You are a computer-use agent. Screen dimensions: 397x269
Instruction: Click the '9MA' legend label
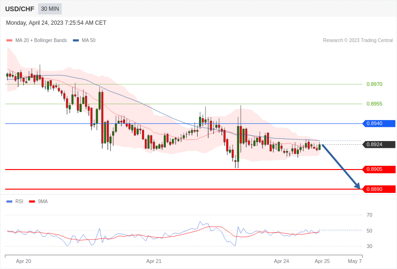point(43,201)
